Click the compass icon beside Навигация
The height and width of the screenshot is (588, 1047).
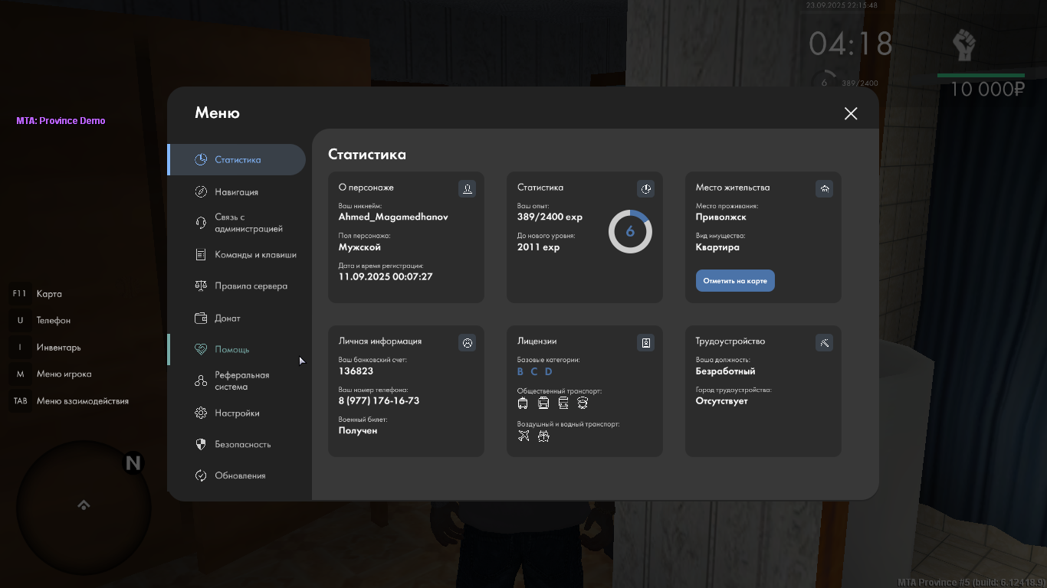click(201, 191)
